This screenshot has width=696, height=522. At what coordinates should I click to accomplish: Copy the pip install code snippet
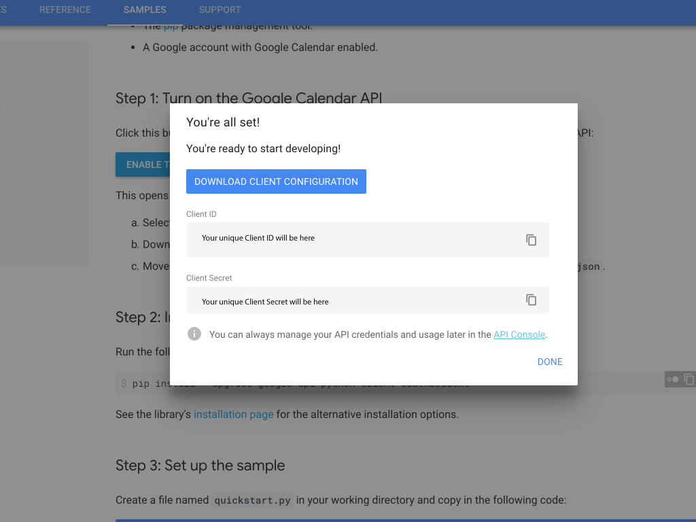tap(689, 379)
